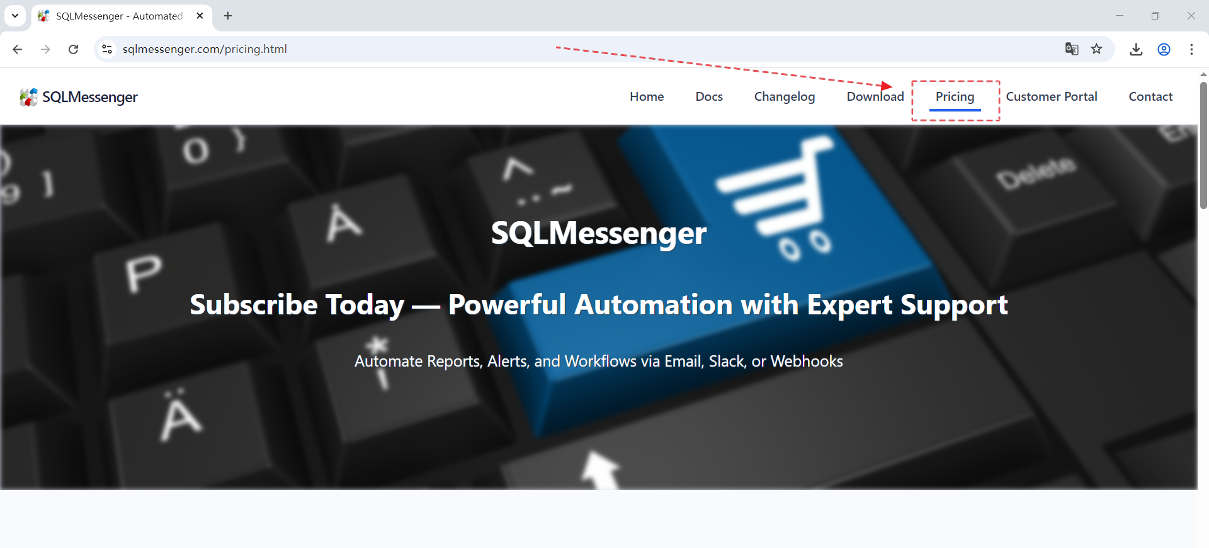Click the scrollbar up arrow
Image resolution: width=1209 pixels, height=548 pixels.
[1203, 74]
